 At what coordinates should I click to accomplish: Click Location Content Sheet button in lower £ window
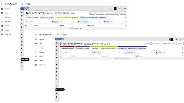[168, 43]
